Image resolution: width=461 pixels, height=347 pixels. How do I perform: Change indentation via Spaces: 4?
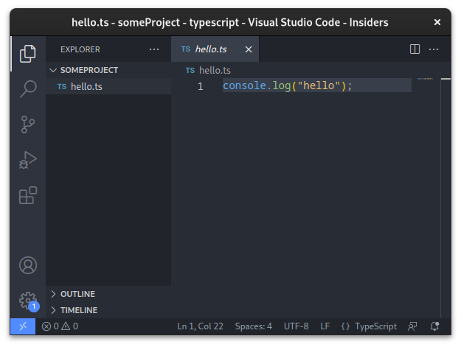click(x=254, y=326)
